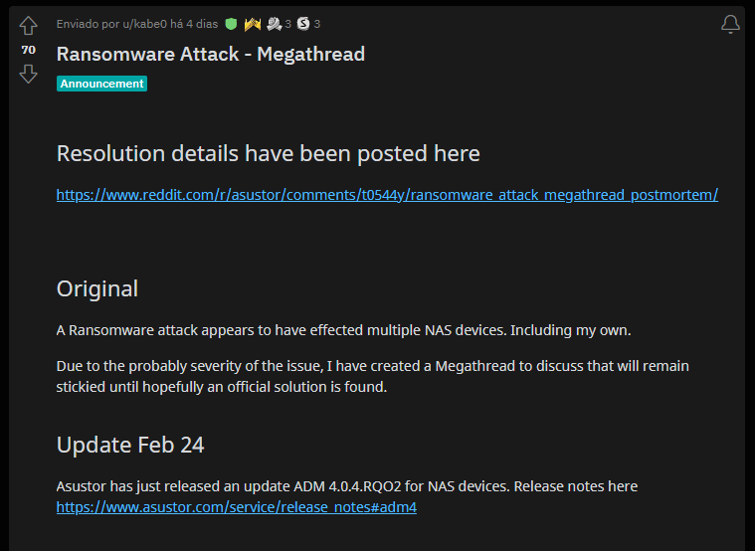Click the paragraph about the stickied Megathread
Viewport: 755px width, 551px height.
click(372, 376)
